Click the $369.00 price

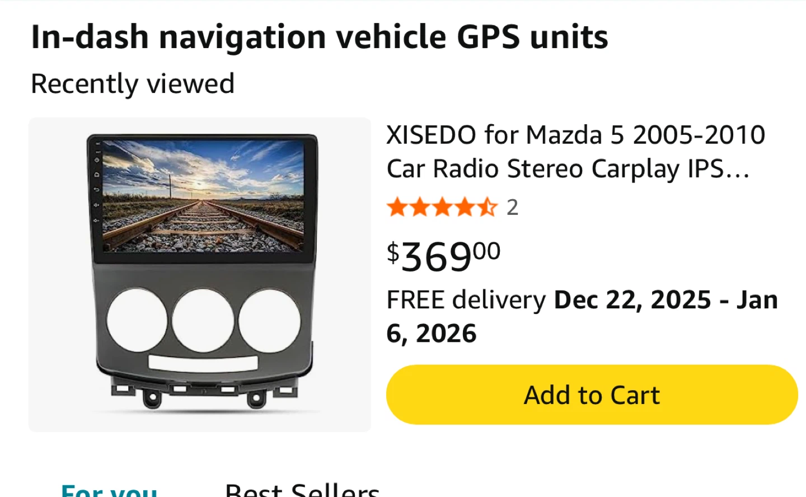(443, 256)
